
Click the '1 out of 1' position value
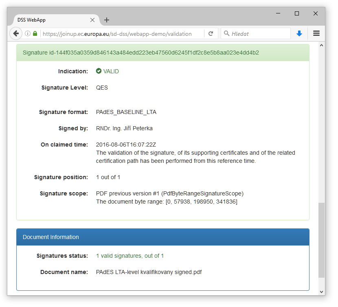click(108, 177)
